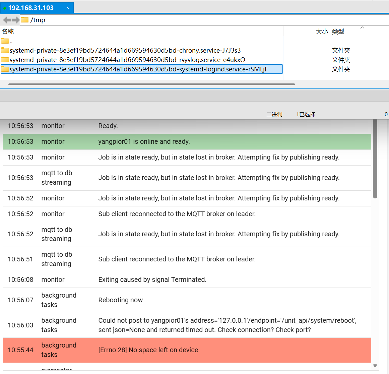Sort files by the 大小 column header
Screen dimensions: 389x374
[322, 32]
